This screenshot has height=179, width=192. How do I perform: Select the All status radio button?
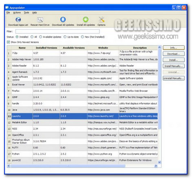[x=32, y=37]
